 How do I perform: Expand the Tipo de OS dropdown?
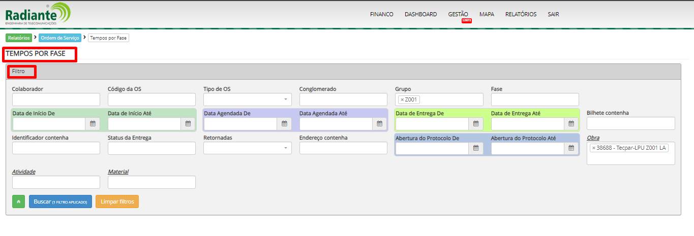tap(247, 99)
